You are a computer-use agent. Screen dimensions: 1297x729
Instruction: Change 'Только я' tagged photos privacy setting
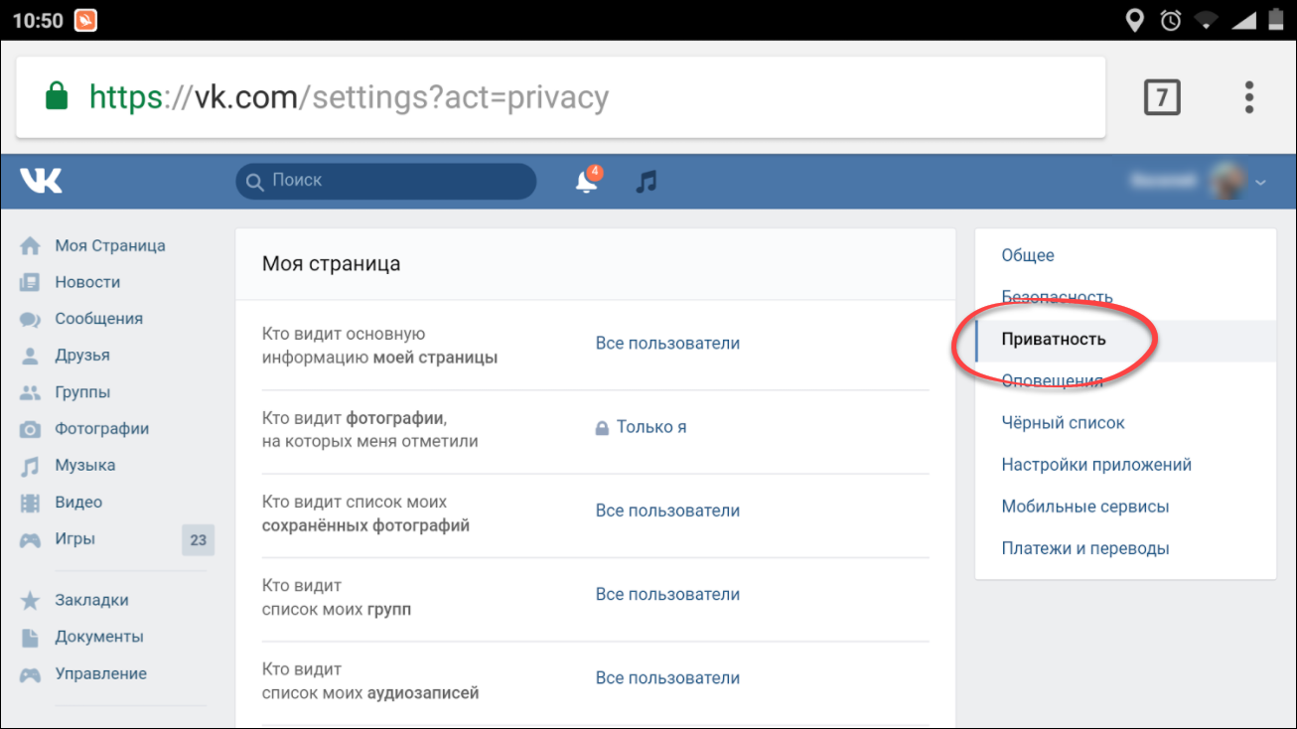(x=650, y=427)
